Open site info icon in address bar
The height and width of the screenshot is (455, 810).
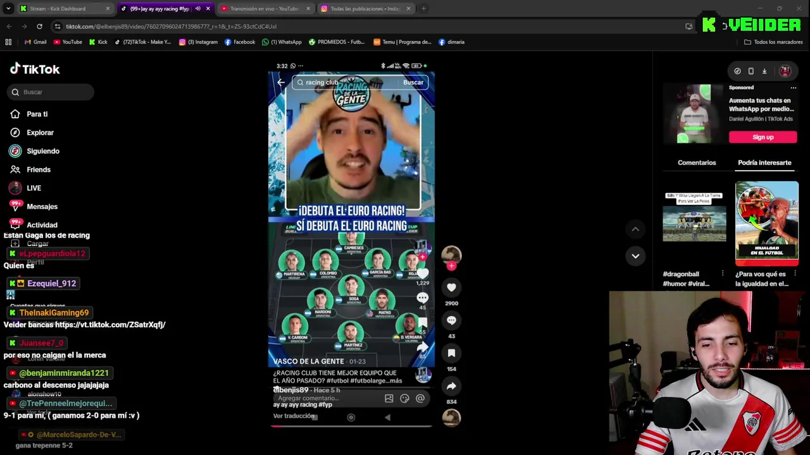58,27
